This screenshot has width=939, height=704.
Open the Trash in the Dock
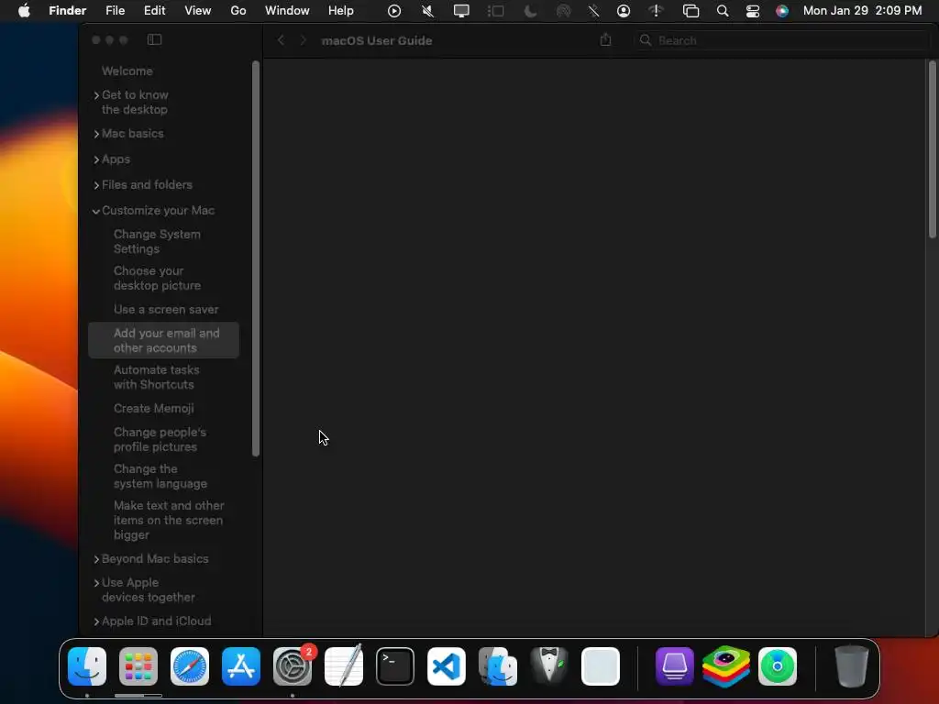click(x=851, y=666)
